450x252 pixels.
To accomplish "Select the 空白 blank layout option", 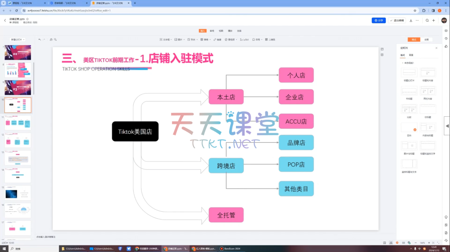I will pos(409,127).
